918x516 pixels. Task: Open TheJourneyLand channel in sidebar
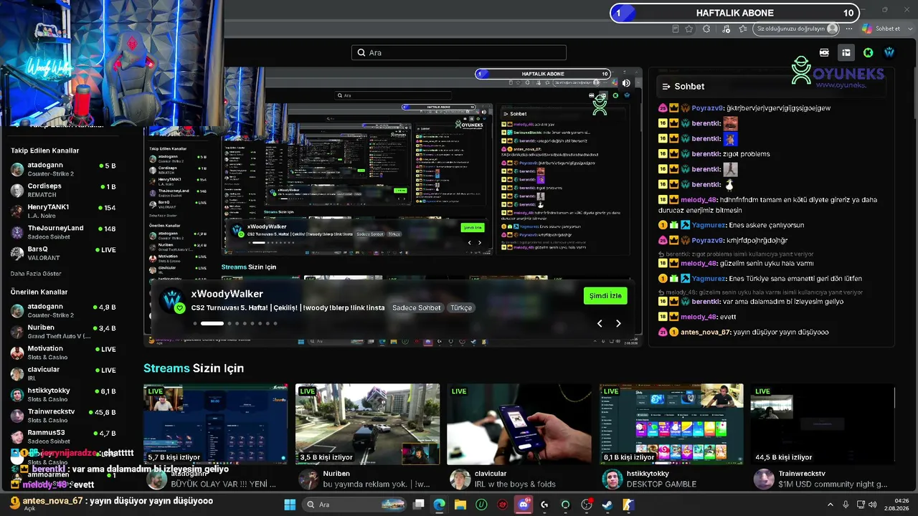tap(63, 231)
